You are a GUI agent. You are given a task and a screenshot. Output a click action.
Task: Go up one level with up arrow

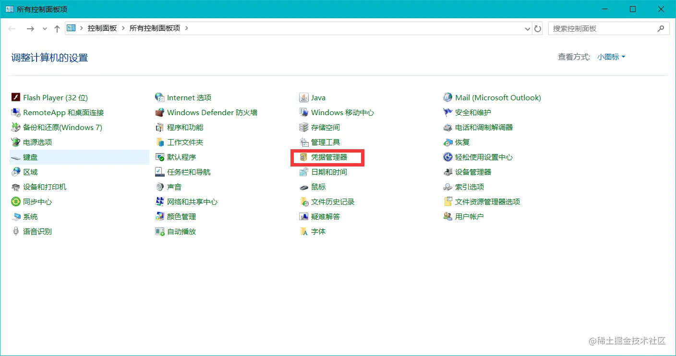57,29
